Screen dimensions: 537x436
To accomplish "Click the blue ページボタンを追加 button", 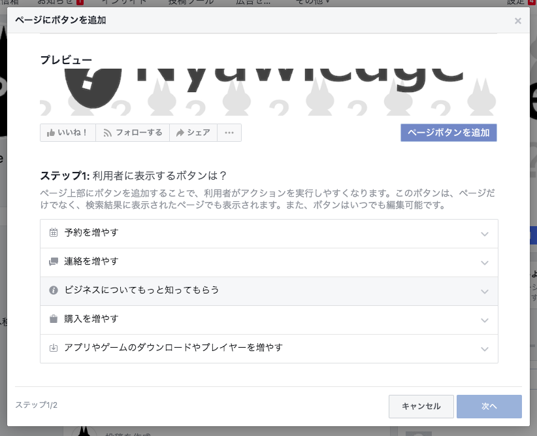I will 448,133.
